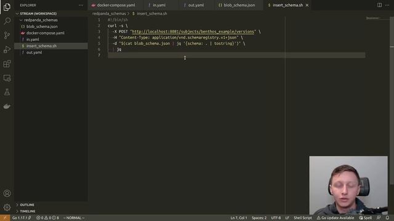Open the Testing flask view

7,92
